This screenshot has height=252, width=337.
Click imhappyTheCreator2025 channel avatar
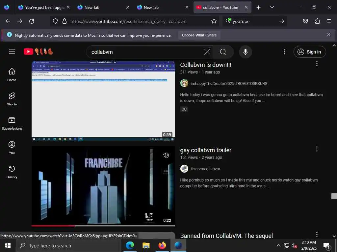click(x=184, y=83)
